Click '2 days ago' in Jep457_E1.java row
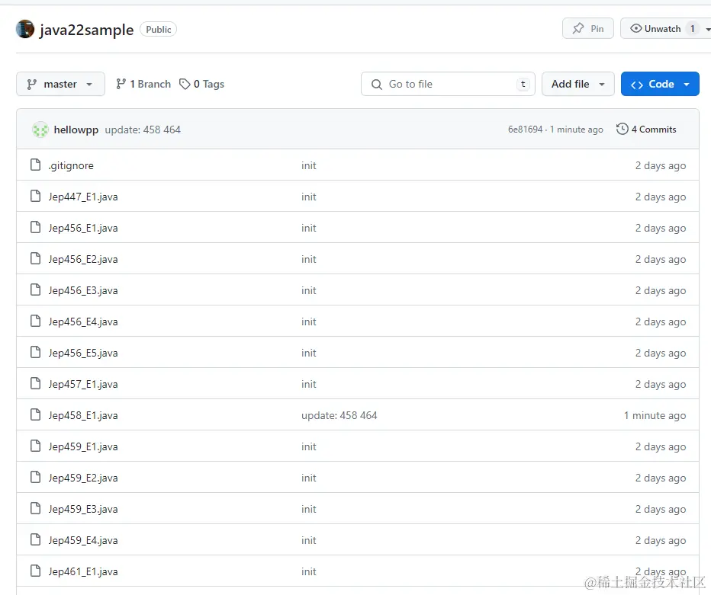Image resolution: width=711 pixels, height=595 pixels. [x=661, y=385]
